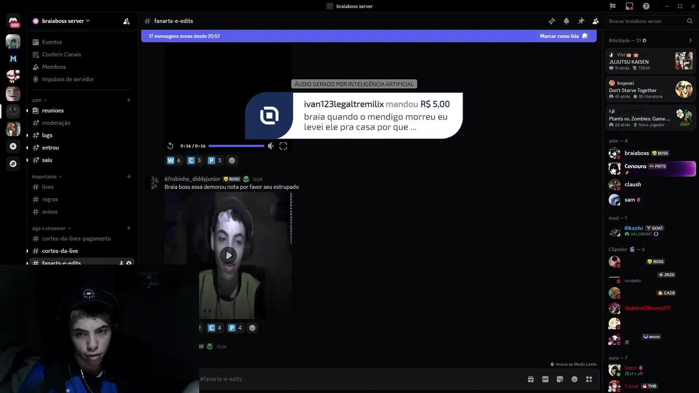This screenshot has height=393, width=699.
Task: Create channel plus in siga o streamer category
Action: coord(129,228)
